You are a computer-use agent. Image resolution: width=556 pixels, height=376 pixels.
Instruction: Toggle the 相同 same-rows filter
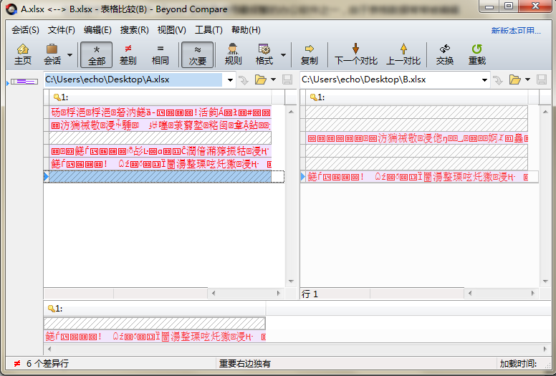[x=160, y=54]
